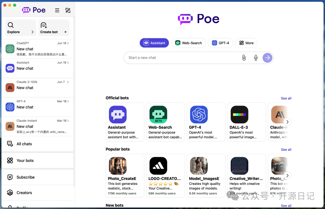The image size is (325, 209).
Task: Start voice input with microphone icon
Action: coord(256,58)
